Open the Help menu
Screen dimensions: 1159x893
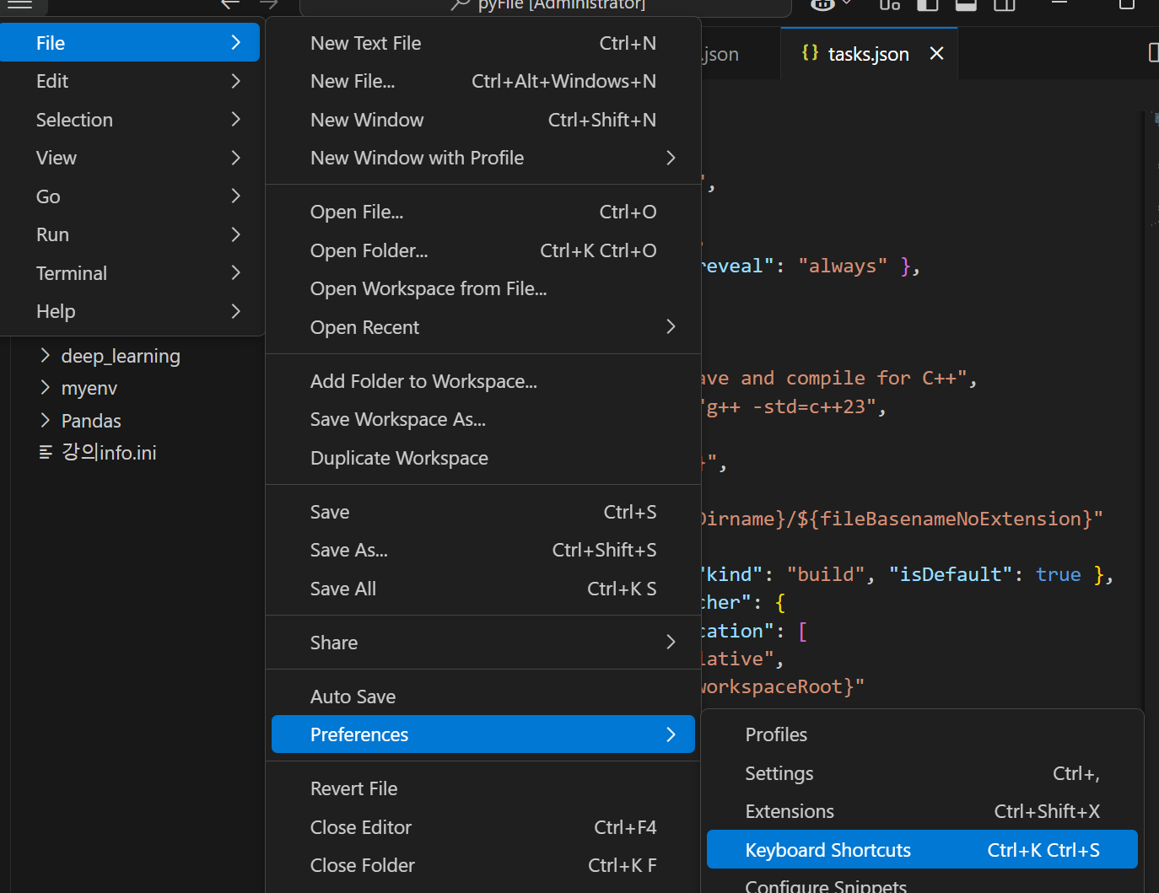130,311
